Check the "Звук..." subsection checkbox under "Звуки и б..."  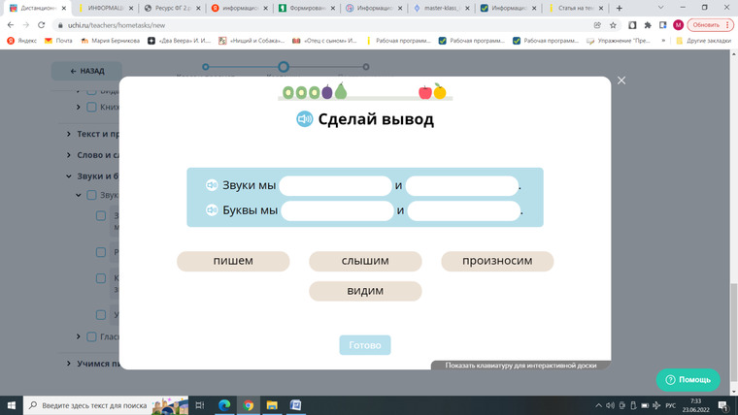(91, 196)
